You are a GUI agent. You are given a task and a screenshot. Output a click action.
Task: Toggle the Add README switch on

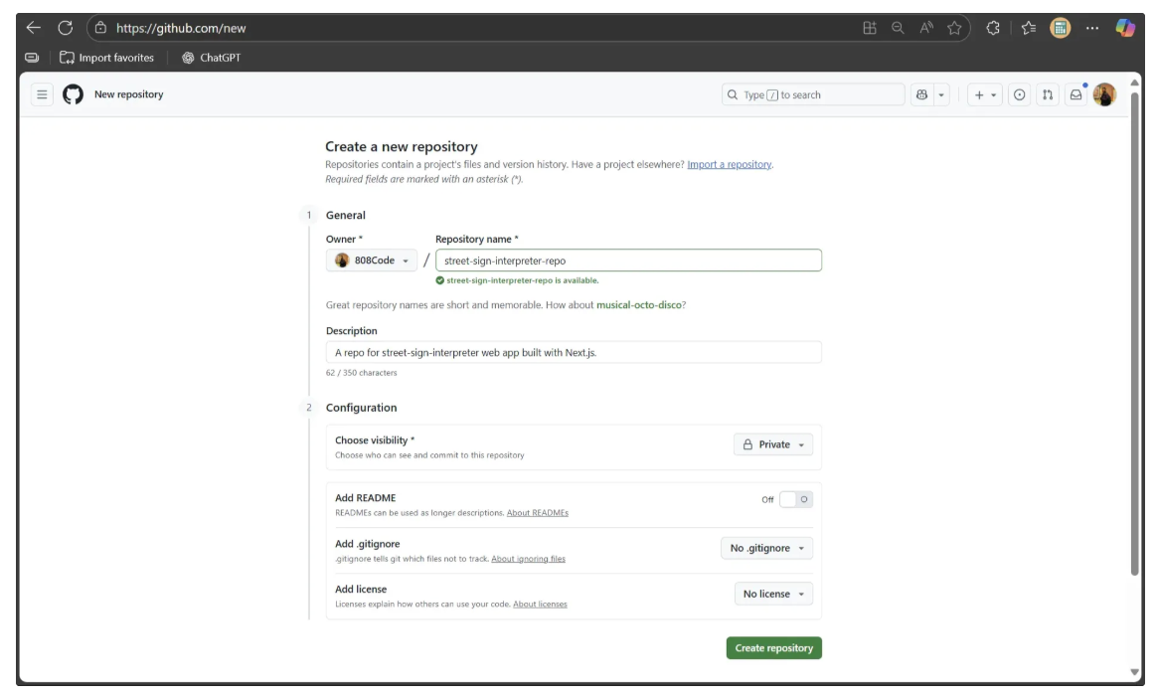(795, 499)
